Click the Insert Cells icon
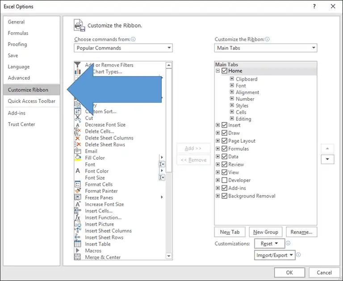This screenshot has height=281, width=343. (x=78, y=211)
